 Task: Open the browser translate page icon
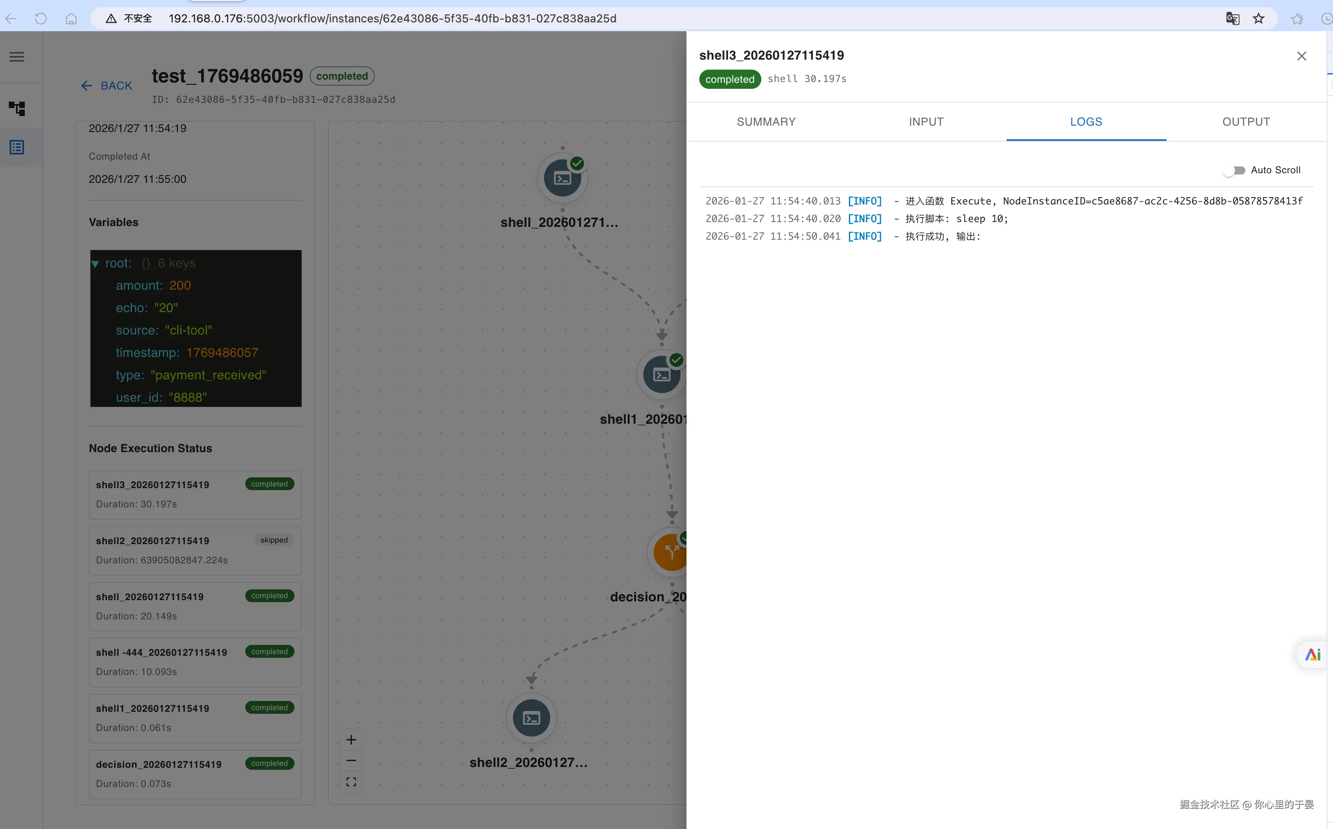[x=1232, y=19]
